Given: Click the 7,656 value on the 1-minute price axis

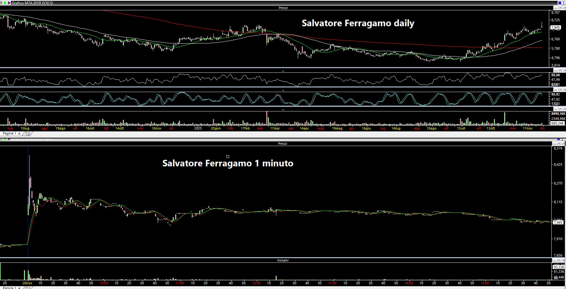Looking at the screenshot, I should 558,255.
